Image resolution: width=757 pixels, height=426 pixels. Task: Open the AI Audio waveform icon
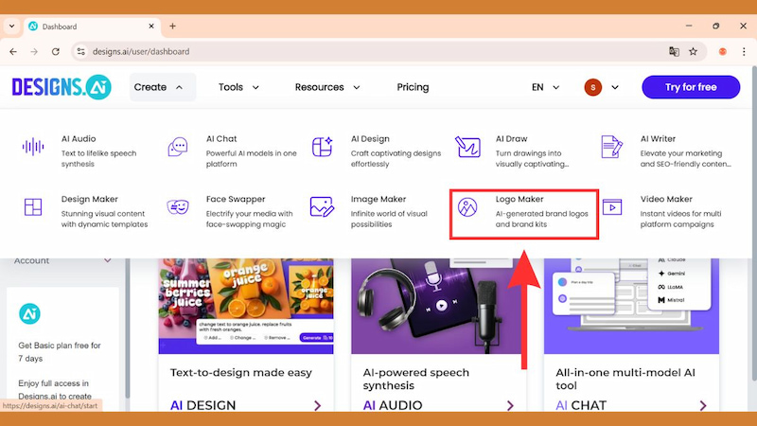(33, 147)
